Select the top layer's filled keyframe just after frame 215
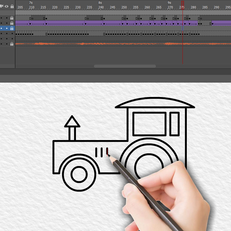The image size is (231, 231). tap(46, 18)
